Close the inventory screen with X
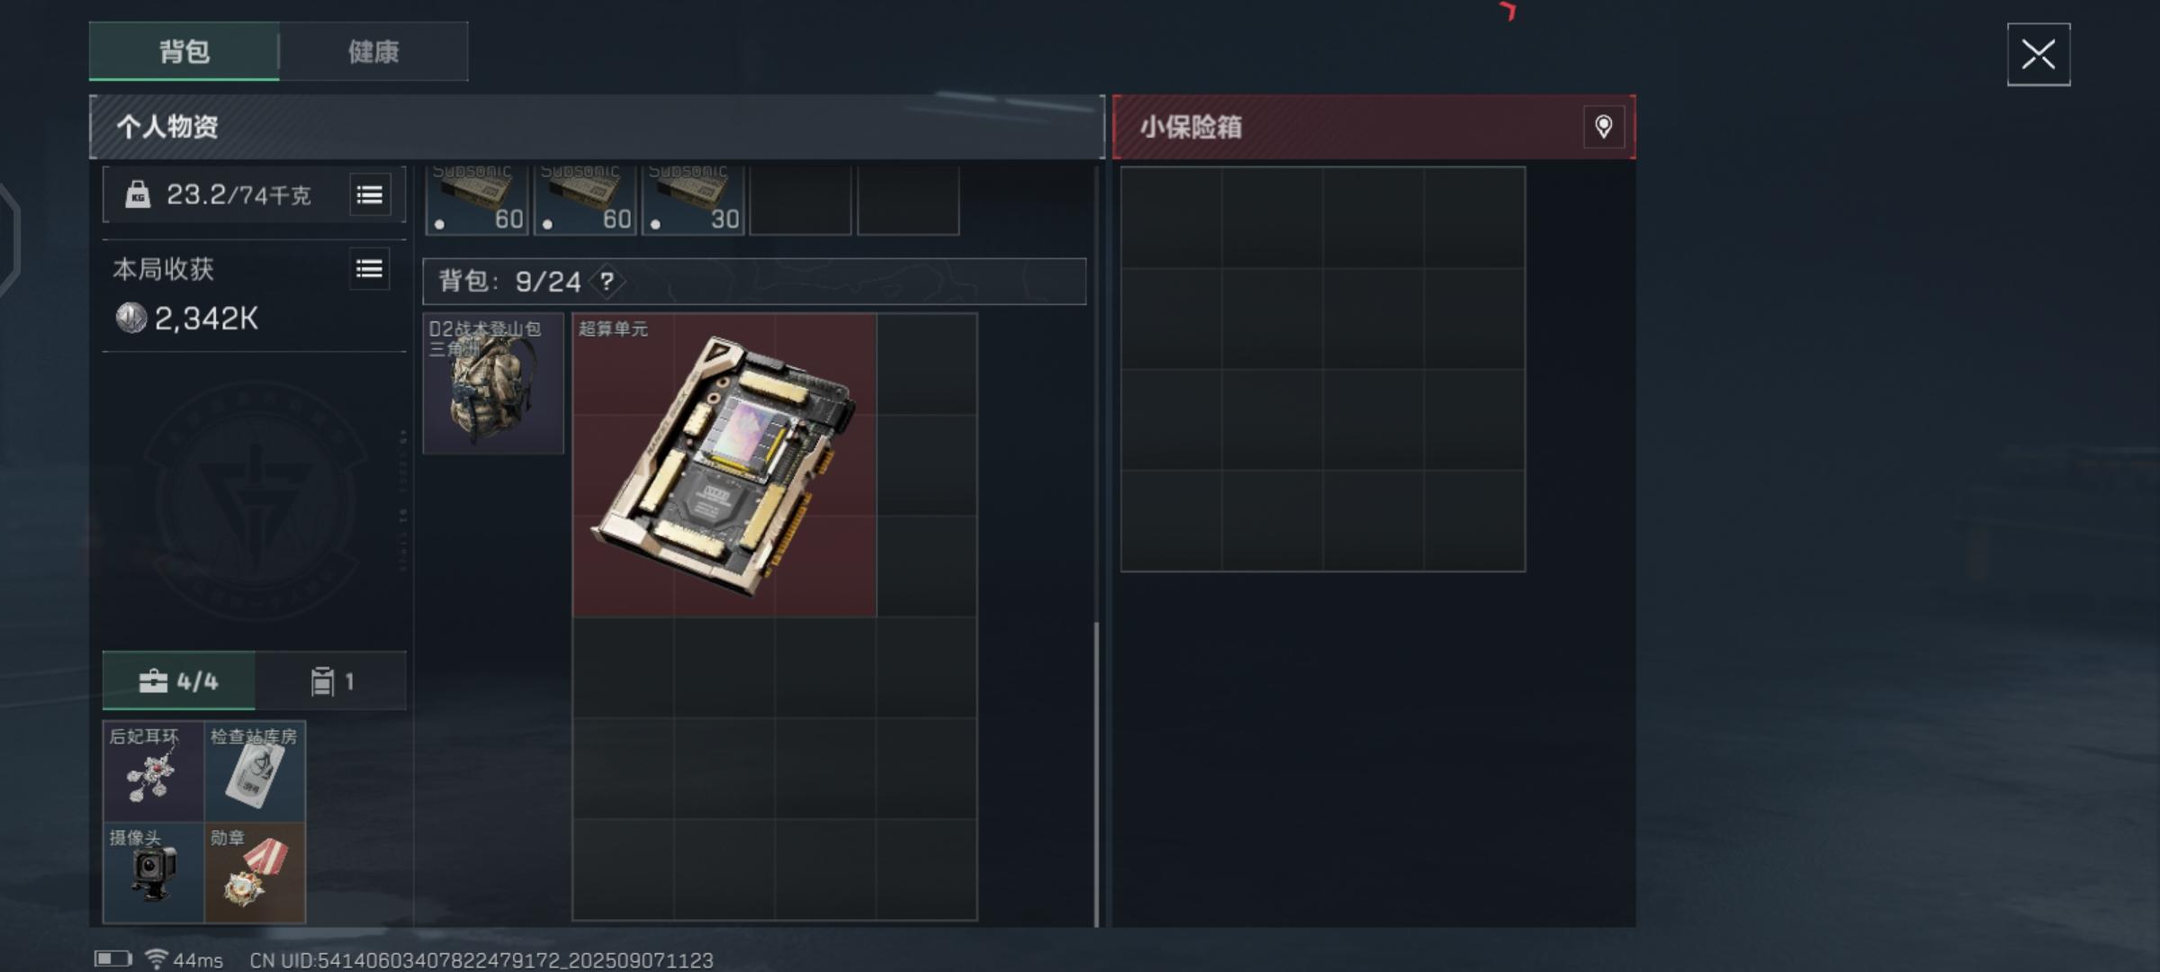Screen dimensions: 2160x972 click(x=2038, y=55)
